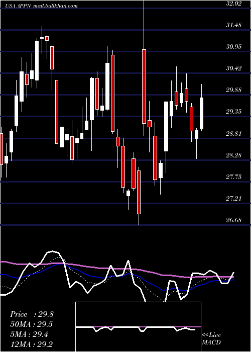Click the tall red candle with the highest wick
Screen dimensions: 251x352
(x=144, y=86)
